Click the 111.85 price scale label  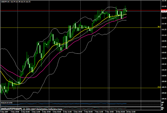(x=164, y=6)
